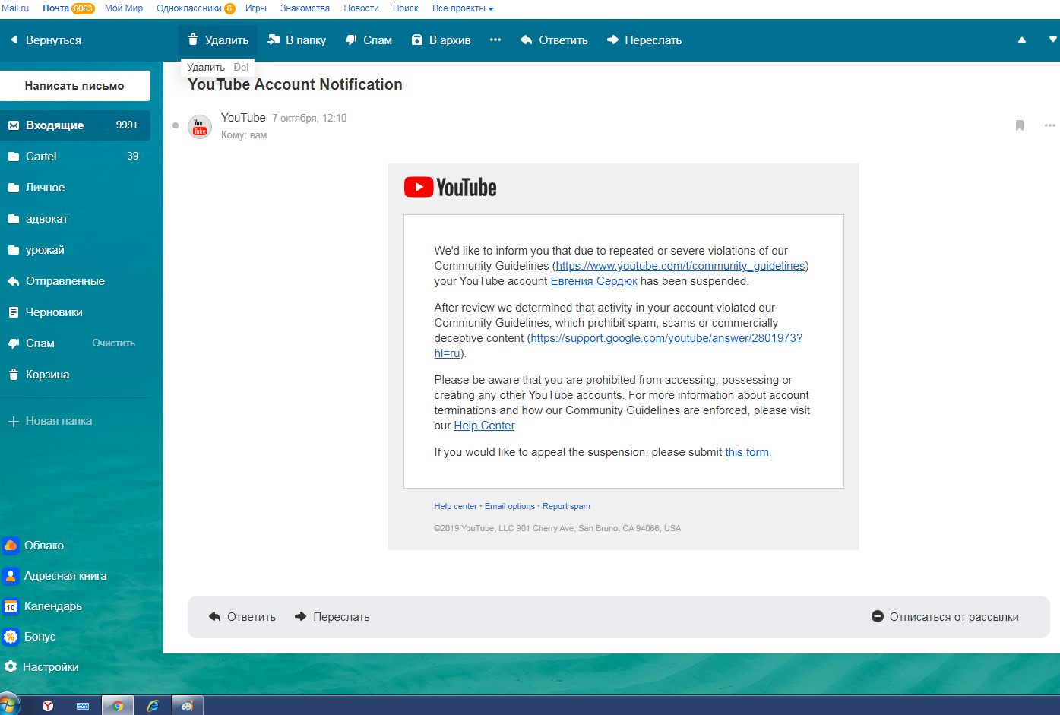The width and height of the screenshot is (1060, 715).
Task: Unsubscribe with 'Отписаться от рассылки'
Action: tap(945, 617)
